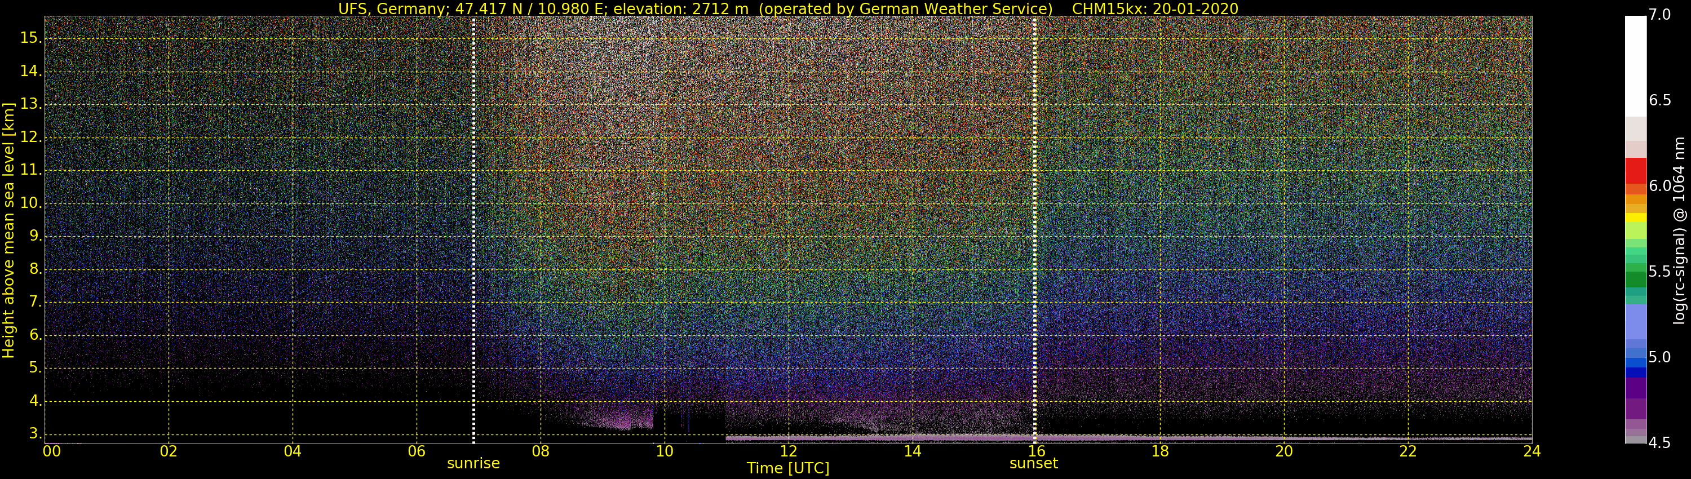Click the white segment of the colorbar
The width and height of the screenshot is (1691, 479).
tap(1635, 66)
